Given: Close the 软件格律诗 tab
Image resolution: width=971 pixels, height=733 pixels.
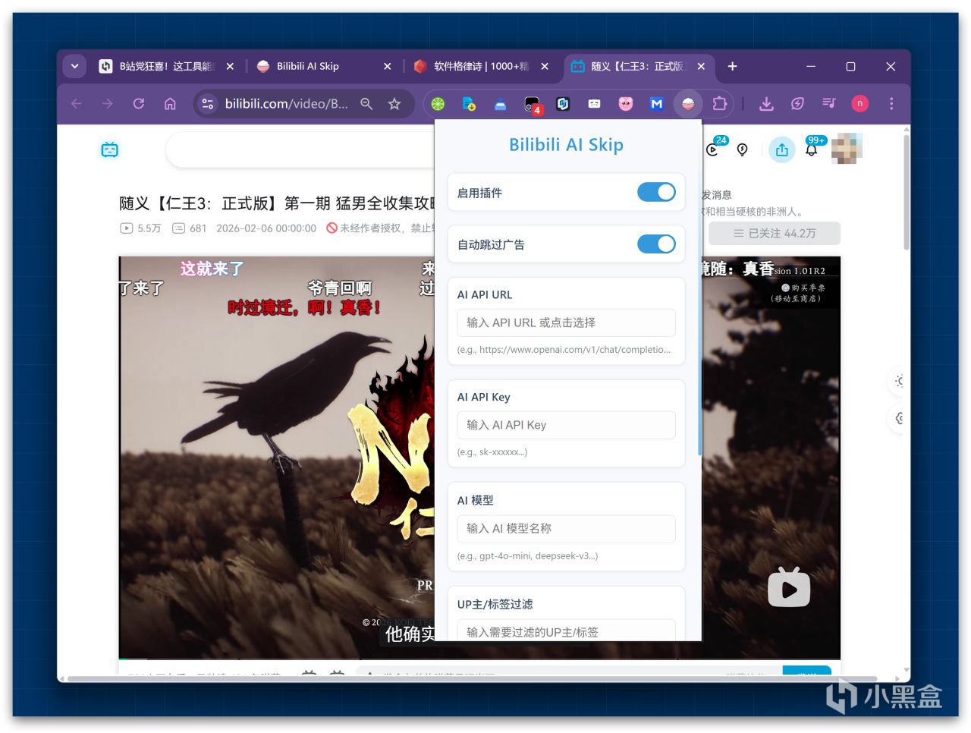Looking at the screenshot, I should 545,67.
